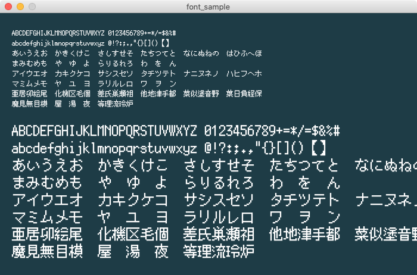
Task: Click the font_sample title bar text
Action: pyautogui.click(x=208, y=7)
